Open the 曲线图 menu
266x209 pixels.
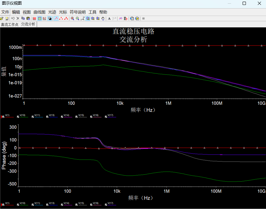pos(39,12)
